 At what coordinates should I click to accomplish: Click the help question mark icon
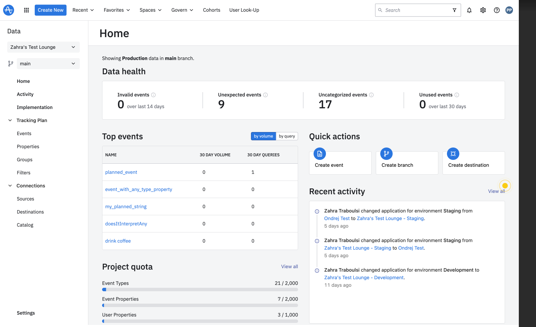[497, 10]
